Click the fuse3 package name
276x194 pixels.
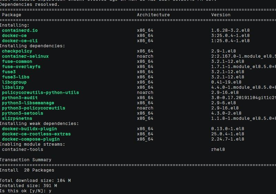(9, 72)
